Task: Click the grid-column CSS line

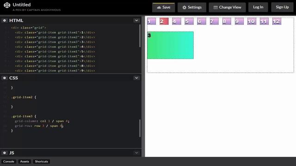Action: (42, 121)
